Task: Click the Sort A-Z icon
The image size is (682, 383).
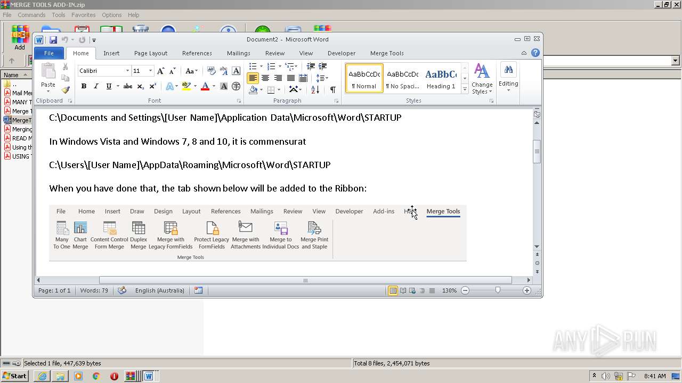Action: pyautogui.click(x=315, y=90)
